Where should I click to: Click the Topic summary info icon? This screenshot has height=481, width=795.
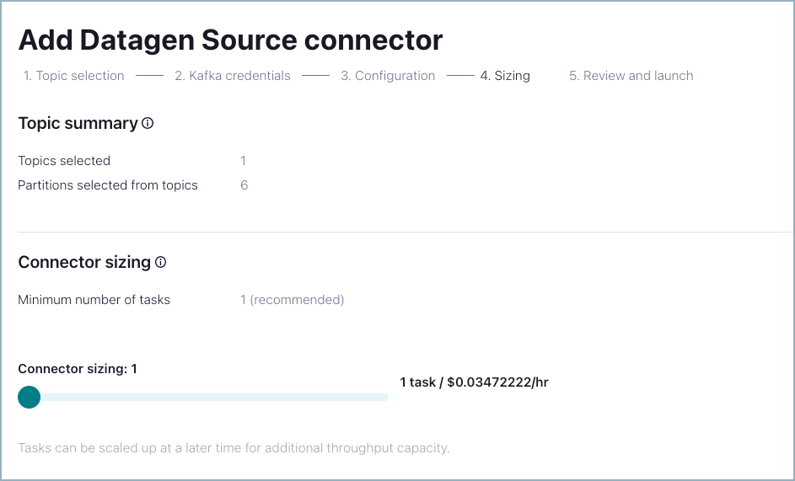[x=148, y=123]
